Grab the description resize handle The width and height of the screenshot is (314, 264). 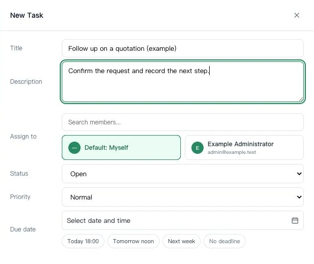coord(301,100)
